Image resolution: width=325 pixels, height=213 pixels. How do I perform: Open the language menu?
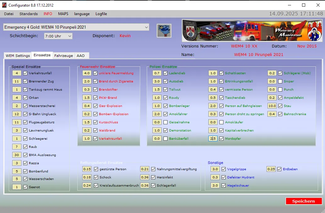click(82, 14)
